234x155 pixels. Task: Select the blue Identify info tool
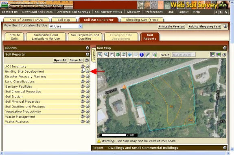(x=142, y=55)
